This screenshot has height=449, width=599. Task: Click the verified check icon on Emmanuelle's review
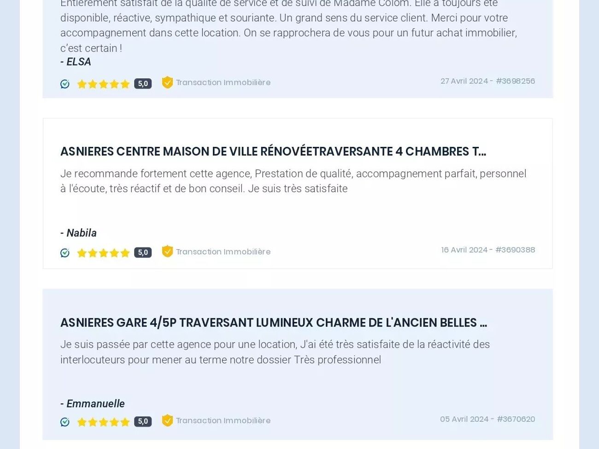[65, 422]
